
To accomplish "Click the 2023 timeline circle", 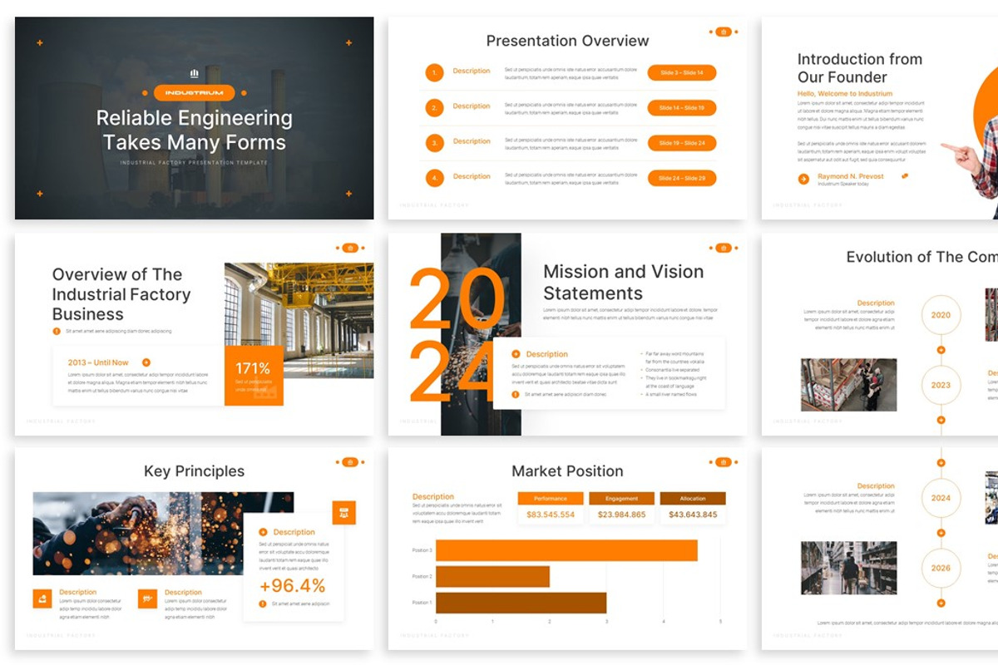I will (x=941, y=385).
